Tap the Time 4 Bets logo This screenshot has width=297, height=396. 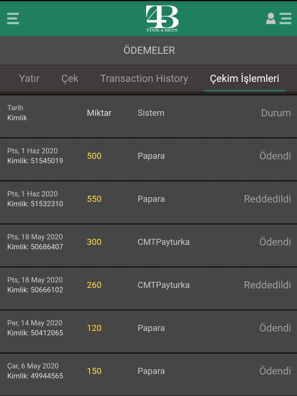tap(162, 18)
